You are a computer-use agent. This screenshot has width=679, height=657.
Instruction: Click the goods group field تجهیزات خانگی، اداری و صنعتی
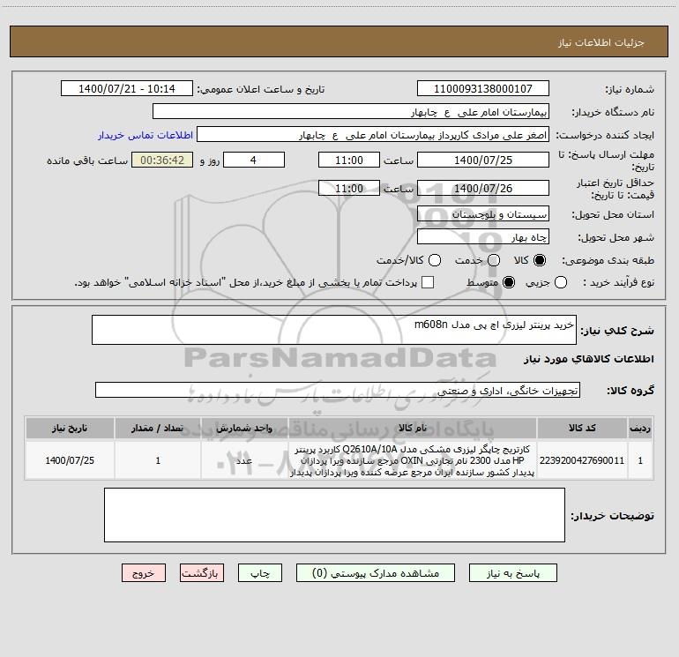338,390
